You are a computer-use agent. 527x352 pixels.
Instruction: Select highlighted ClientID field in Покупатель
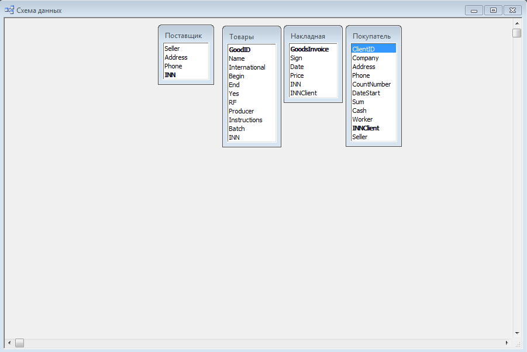pyautogui.click(x=374, y=49)
